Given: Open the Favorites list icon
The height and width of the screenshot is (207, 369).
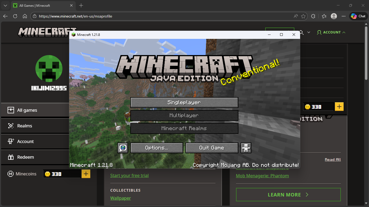Looking at the screenshot, I should pyautogui.click(x=324, y=16).
